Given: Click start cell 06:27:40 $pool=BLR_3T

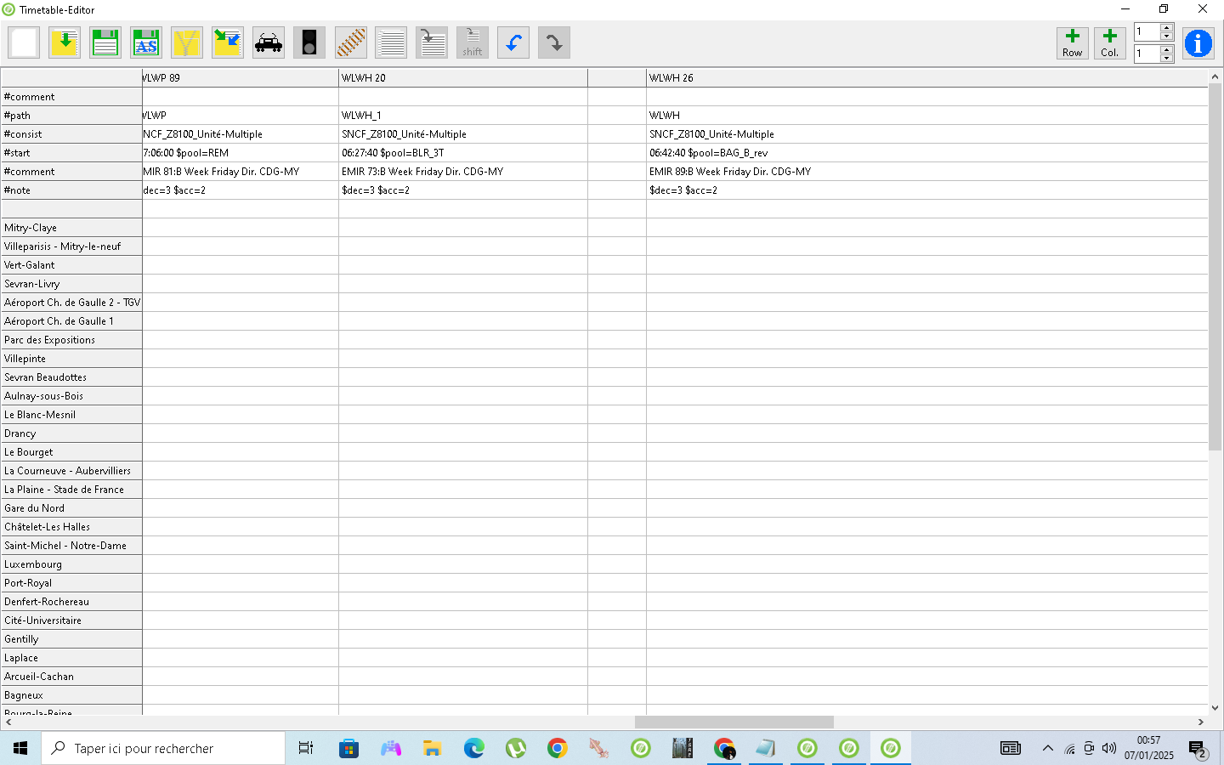Looking at the screenshot, I should tap(463, 152).
